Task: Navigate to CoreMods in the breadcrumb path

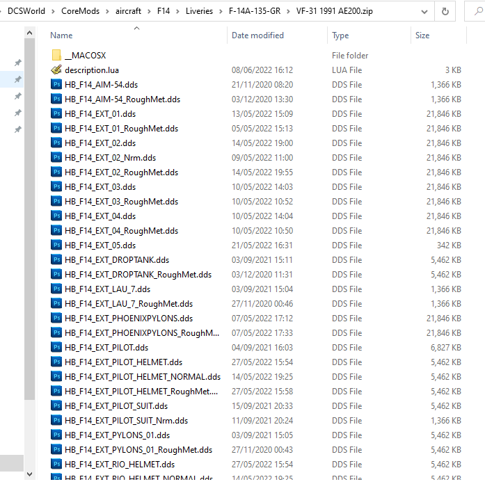Action: click(80, 11)
